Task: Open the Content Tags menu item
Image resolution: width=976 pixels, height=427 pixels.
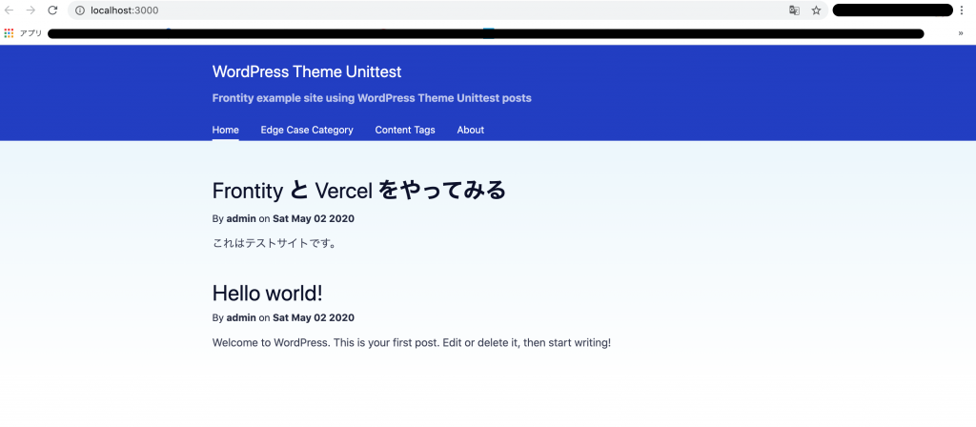Action: click(x=404, y=130)
